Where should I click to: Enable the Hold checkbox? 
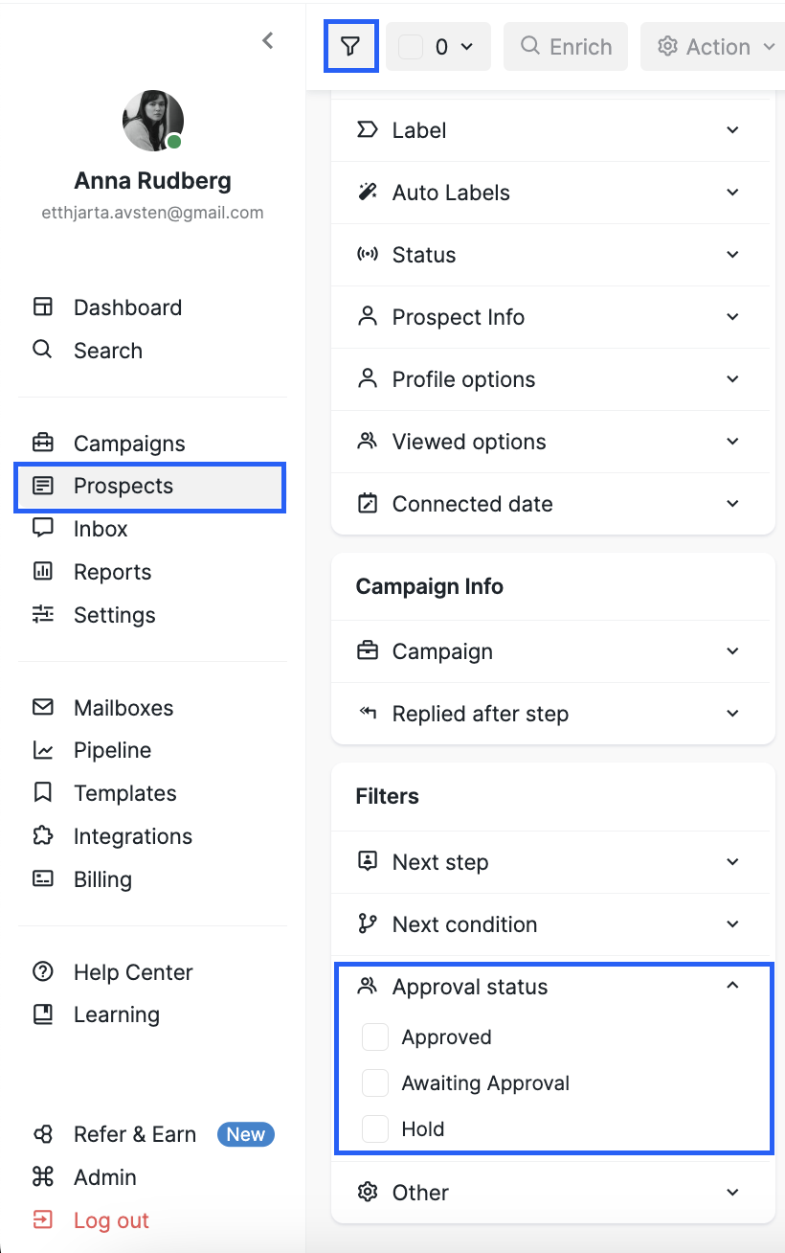point(375,1129)
